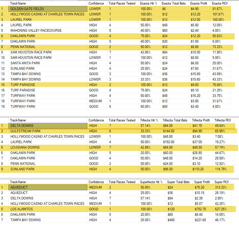Image resolution: width=239 pixels, height=226 pixels.
Task: Select the $15.80 Exacta Profit cell
Action: 199,74
